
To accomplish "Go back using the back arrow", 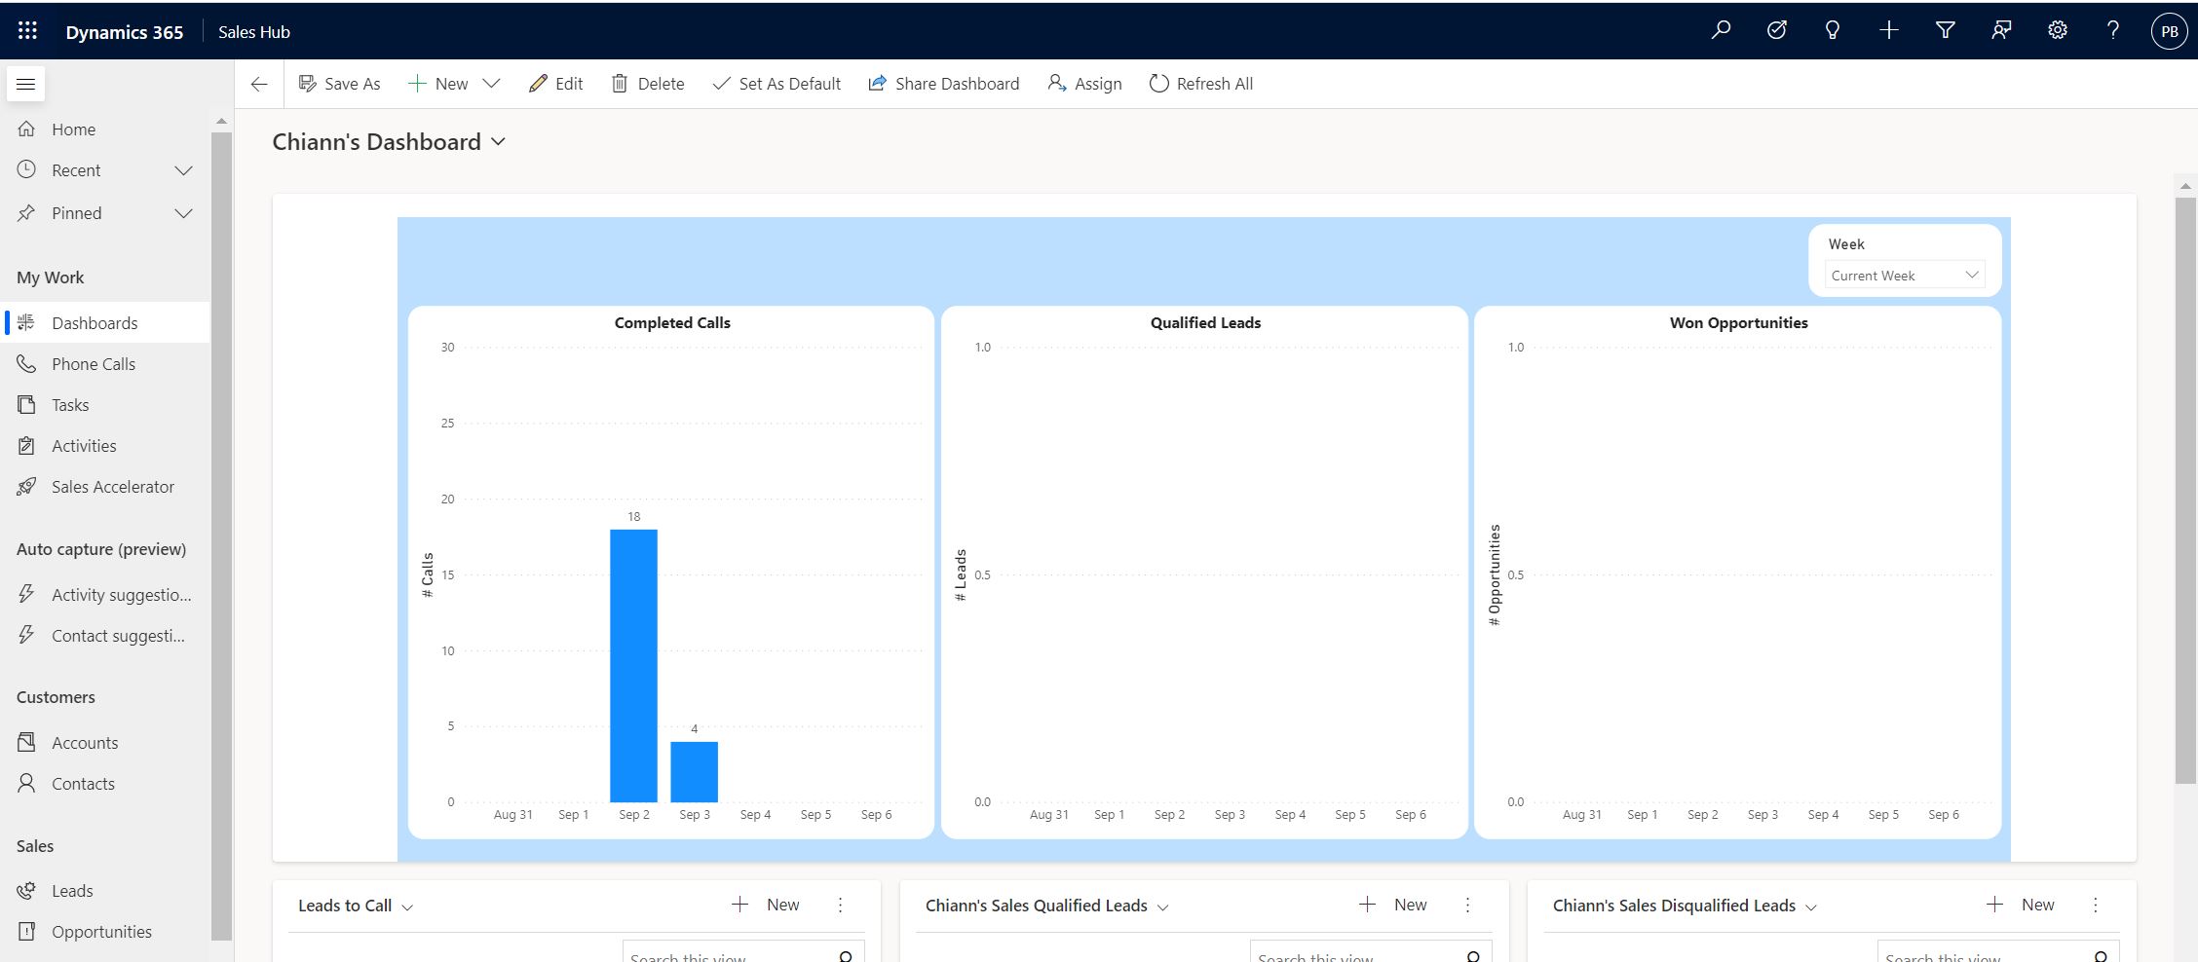I will [x=259, y=84].
